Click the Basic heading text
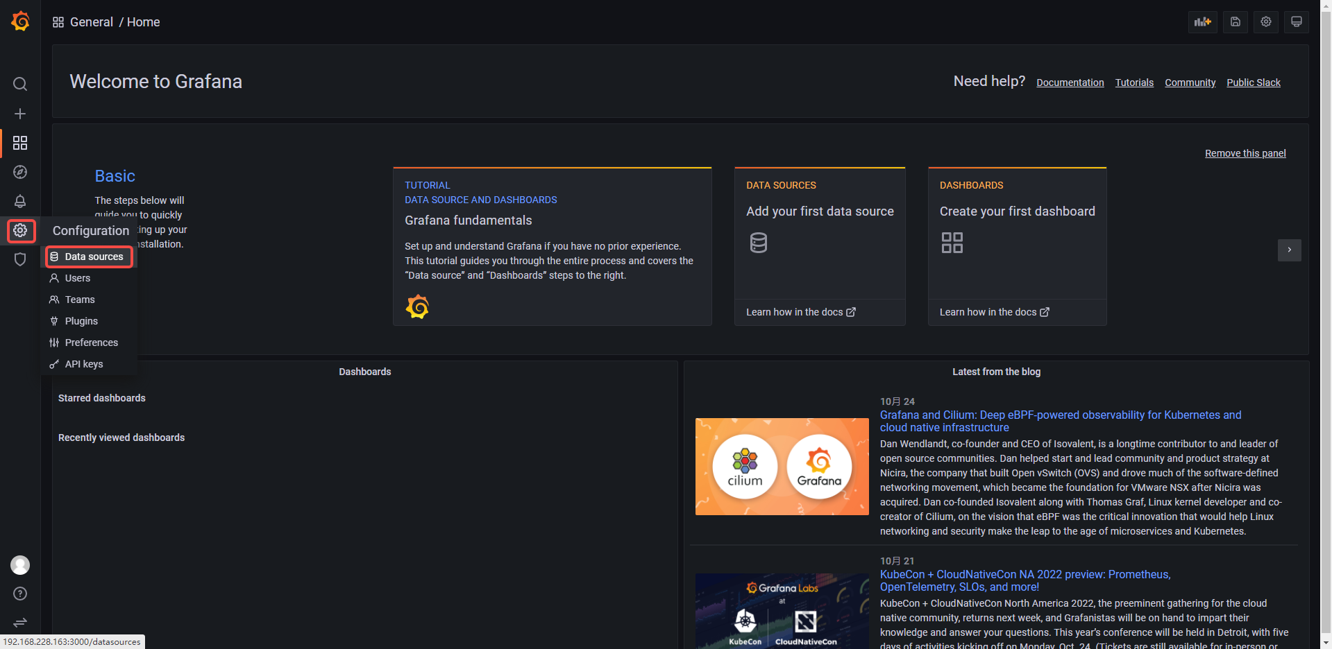This screenshot has height=649, width=1332. click(x=115, y=176)
